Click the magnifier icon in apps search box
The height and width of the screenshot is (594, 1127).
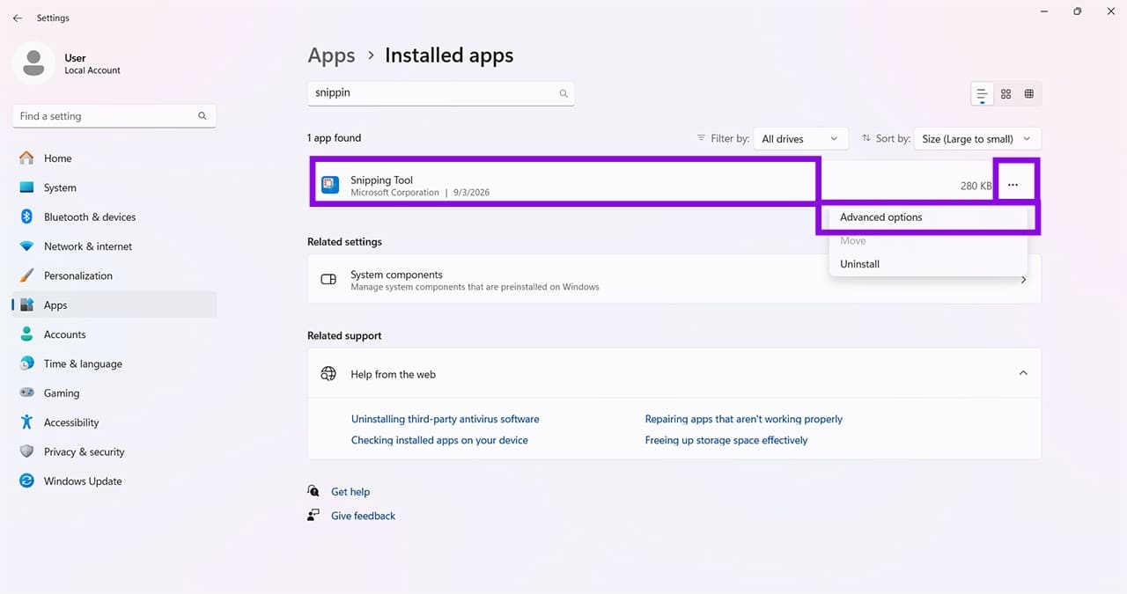pyautogui.click(x=563, y=93)
